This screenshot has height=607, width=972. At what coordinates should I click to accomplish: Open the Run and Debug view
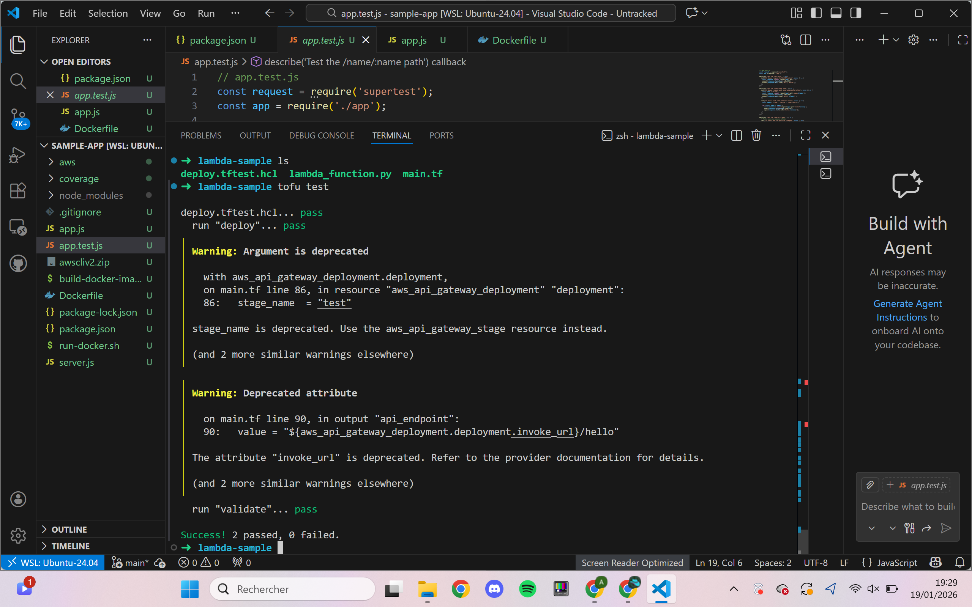18,155
